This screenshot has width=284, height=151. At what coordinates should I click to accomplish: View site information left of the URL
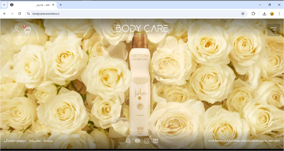coord(28,14)
